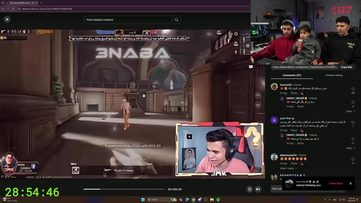Switch to the Creator videos tab
This screenshot has height=203, width=361.
coord(334,75)
